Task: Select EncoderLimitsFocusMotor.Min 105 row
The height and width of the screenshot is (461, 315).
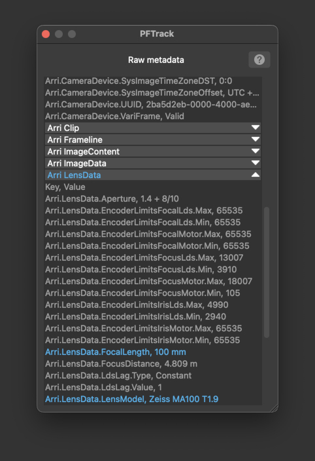Action: click(153, 293)
